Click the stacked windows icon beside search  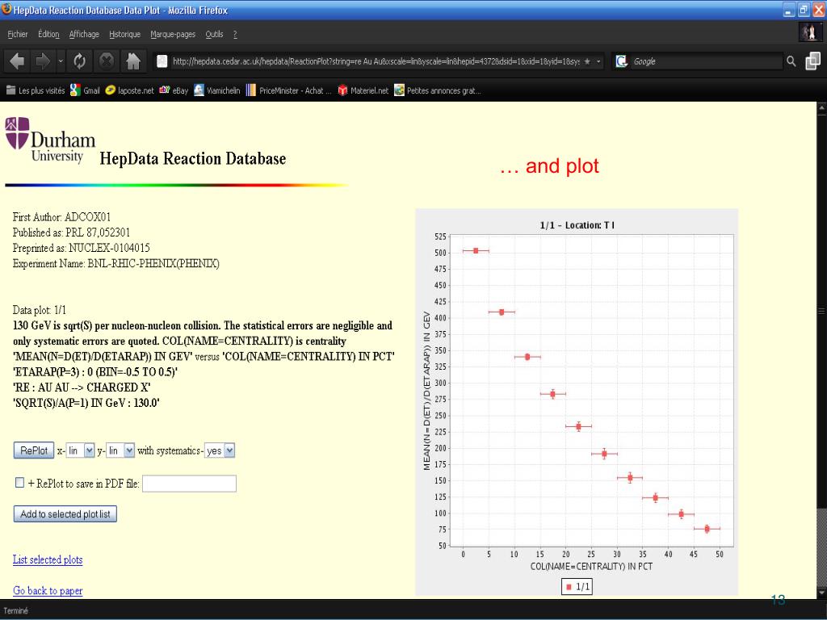812,61
